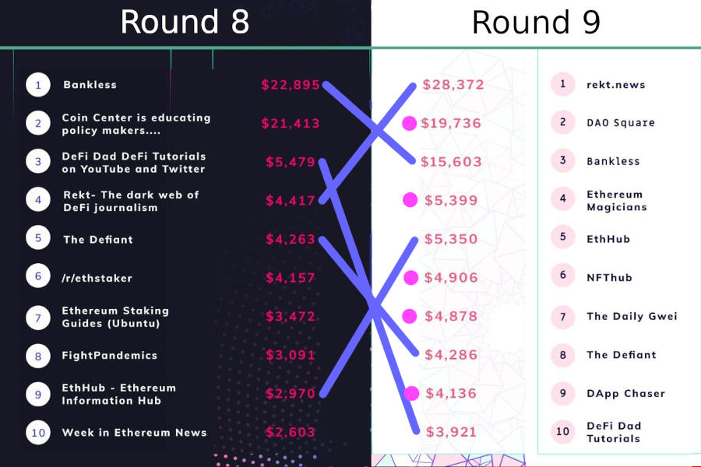Click the rank 1 badge beside Bankless
701x467 pixels.
click(x=37, y=85)
